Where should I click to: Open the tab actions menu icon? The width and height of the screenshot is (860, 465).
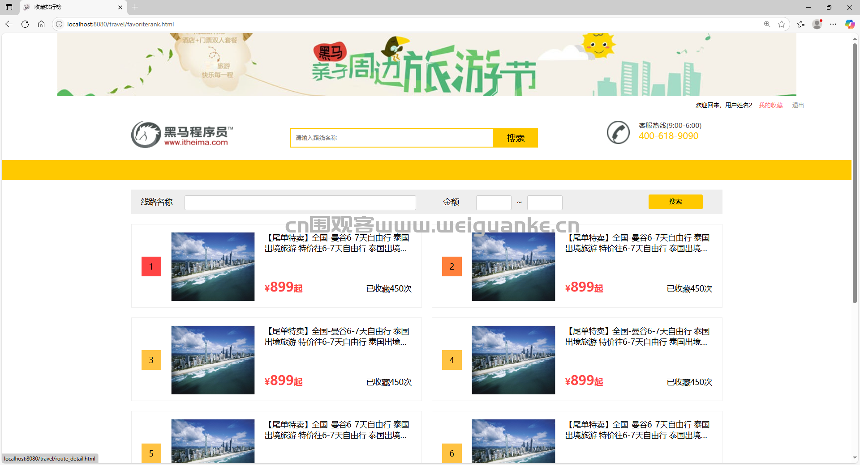pos(9,7)
